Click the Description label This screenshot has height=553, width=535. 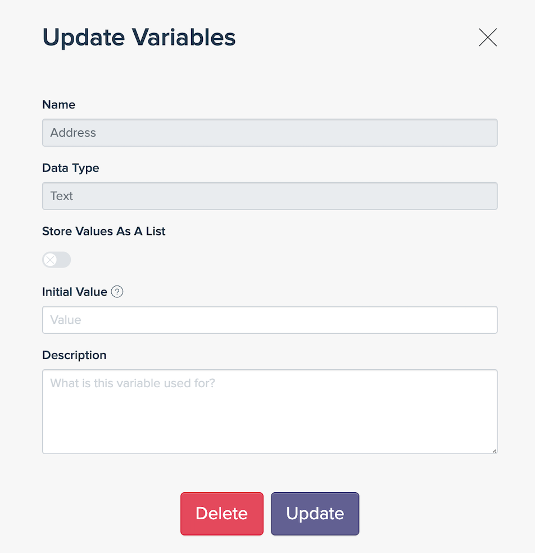pos(74,355)
